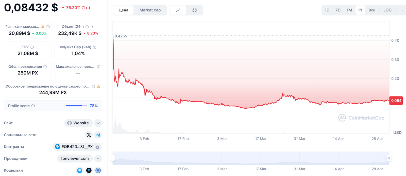Screen dimensions: 406x176
Task: Copy the EQB420...8I_PX contract address
Action: (97, 147)
